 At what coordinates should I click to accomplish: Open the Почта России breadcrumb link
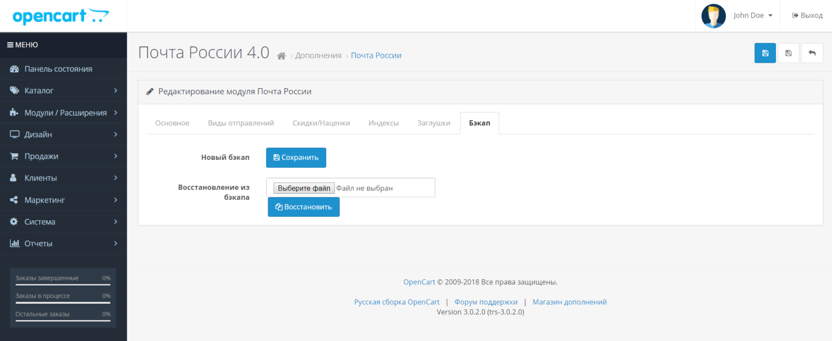[x=376, y=56]
